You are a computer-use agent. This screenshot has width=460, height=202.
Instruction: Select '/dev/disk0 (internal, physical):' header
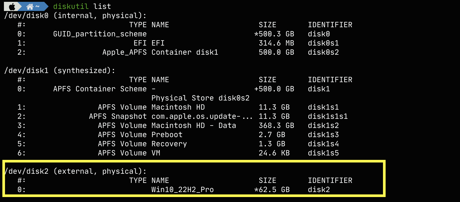coord(75,16)
